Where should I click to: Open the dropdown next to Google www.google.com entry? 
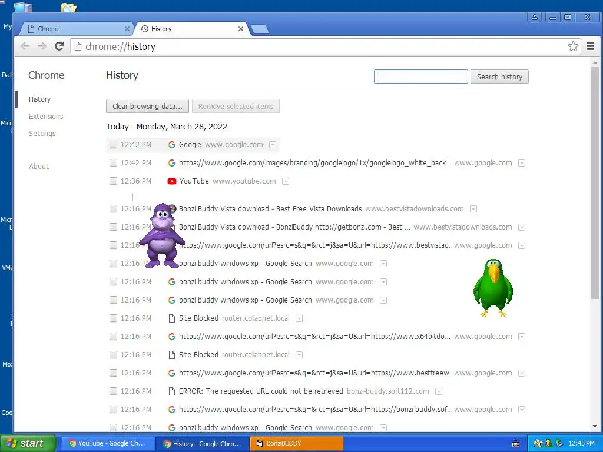[x=273, y=145]
